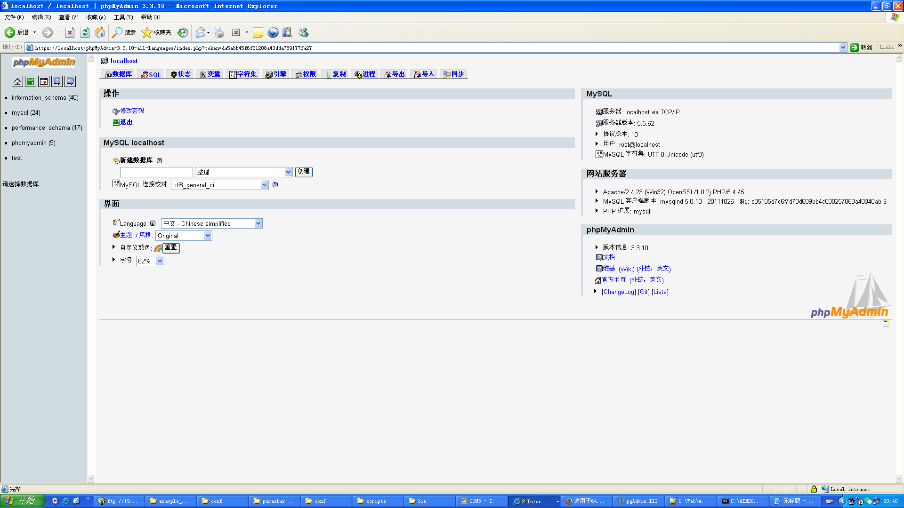Click the new database name input field
This screenshot has width=904, height=508.
coord(156,172)
